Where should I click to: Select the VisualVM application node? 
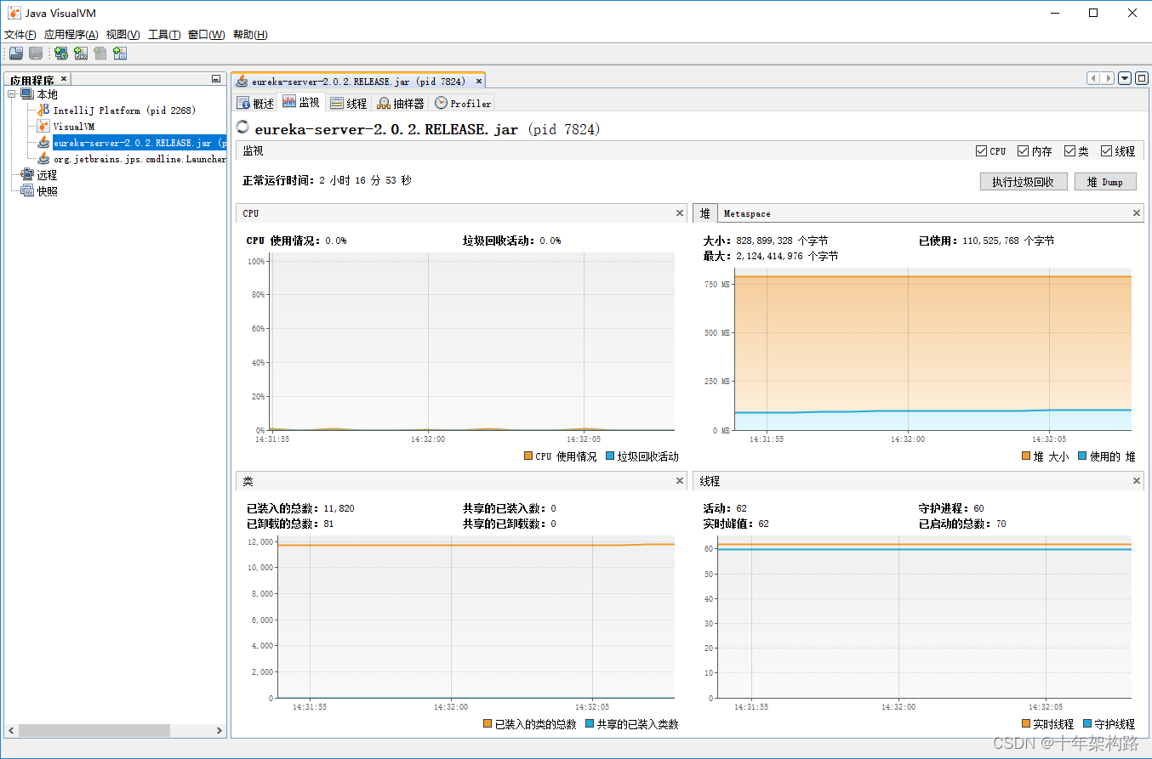tap(74, 127)
